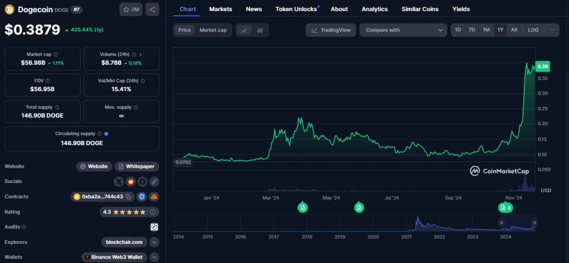Switch chart to candlestick view icon
Screen dimensions: 569x263
pyautogui.click(x=259, y=30)
